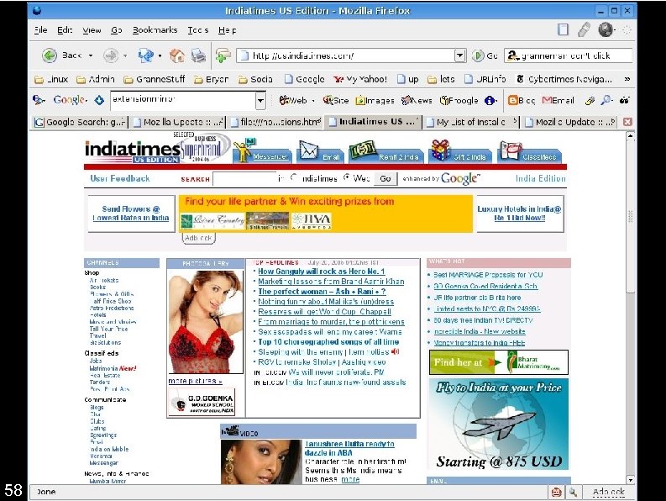
Task: Click the more pictures link
Action: pyautogui.click(x=195, y=381)
